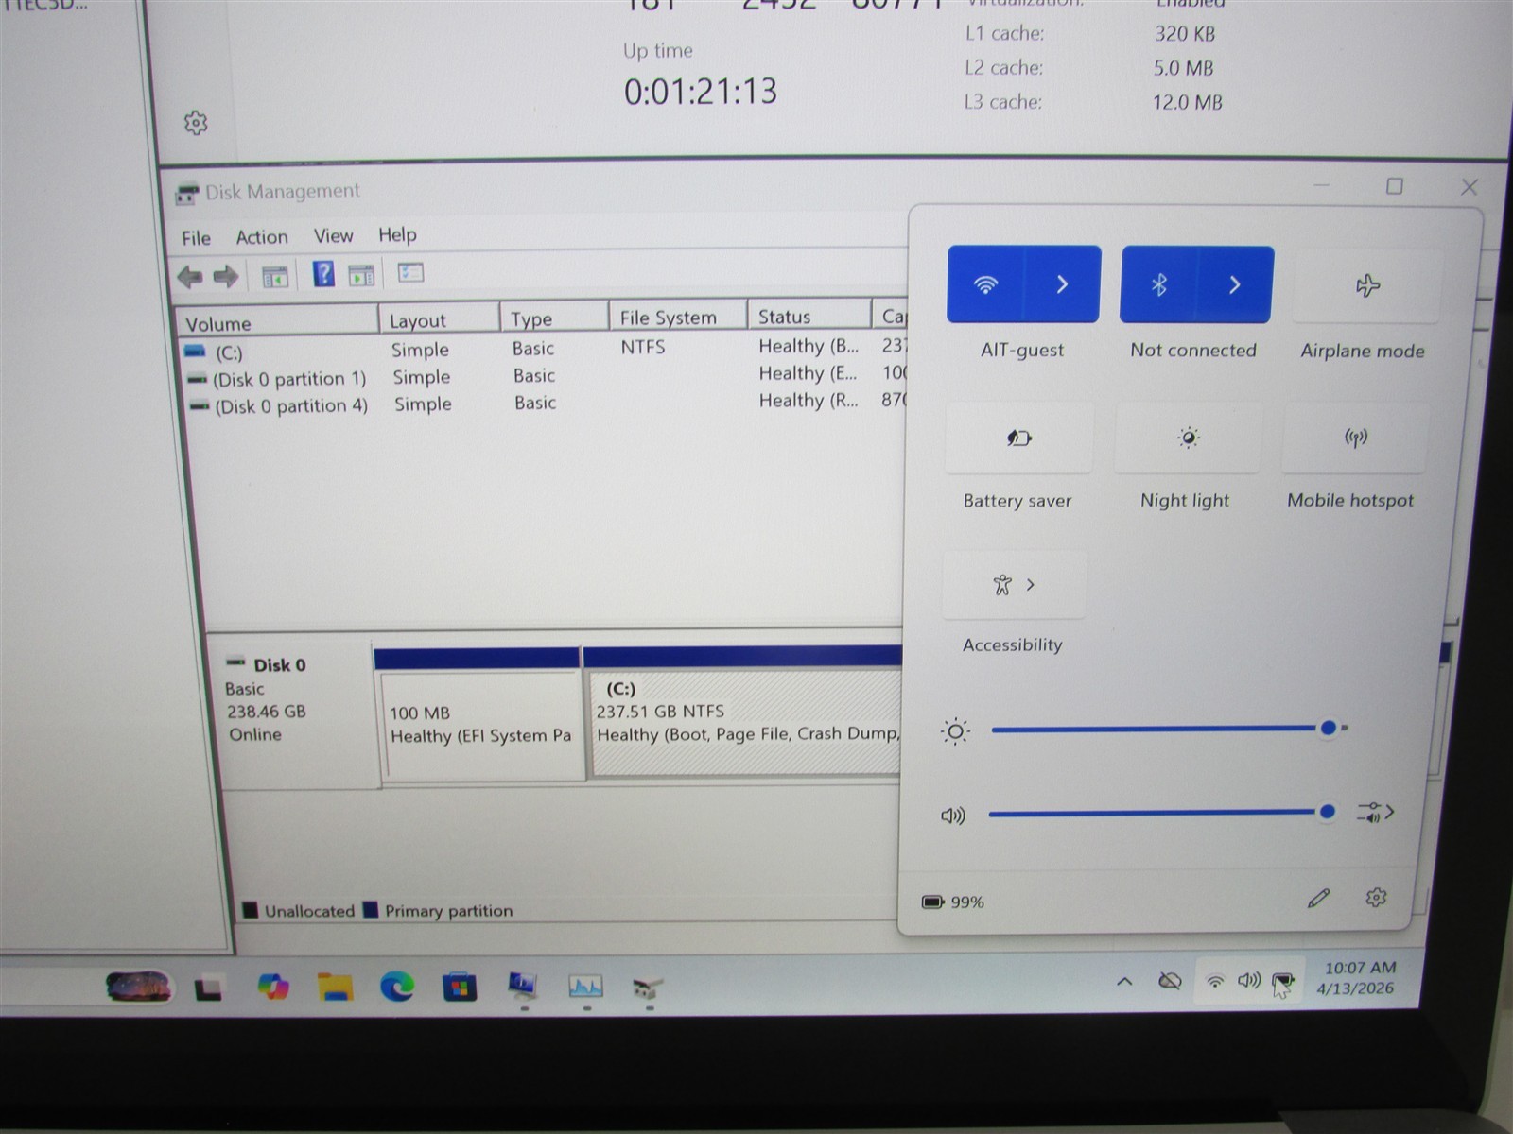Open the Accessibility options flyout

pos(1015,585)
